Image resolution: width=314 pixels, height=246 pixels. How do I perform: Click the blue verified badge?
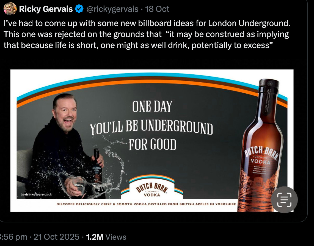click(x=79, y=9)
